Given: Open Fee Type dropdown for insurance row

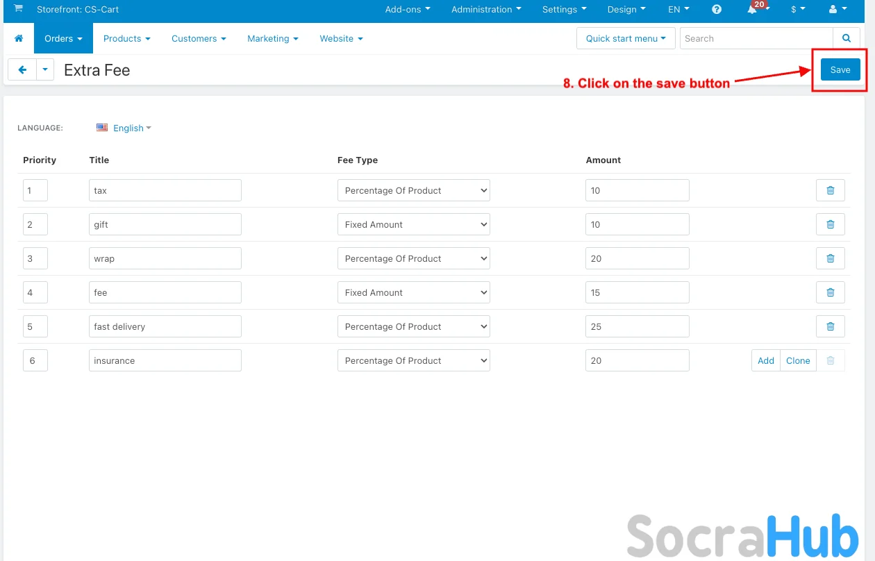Looking at the screenshot, I should tap(413, 361).
